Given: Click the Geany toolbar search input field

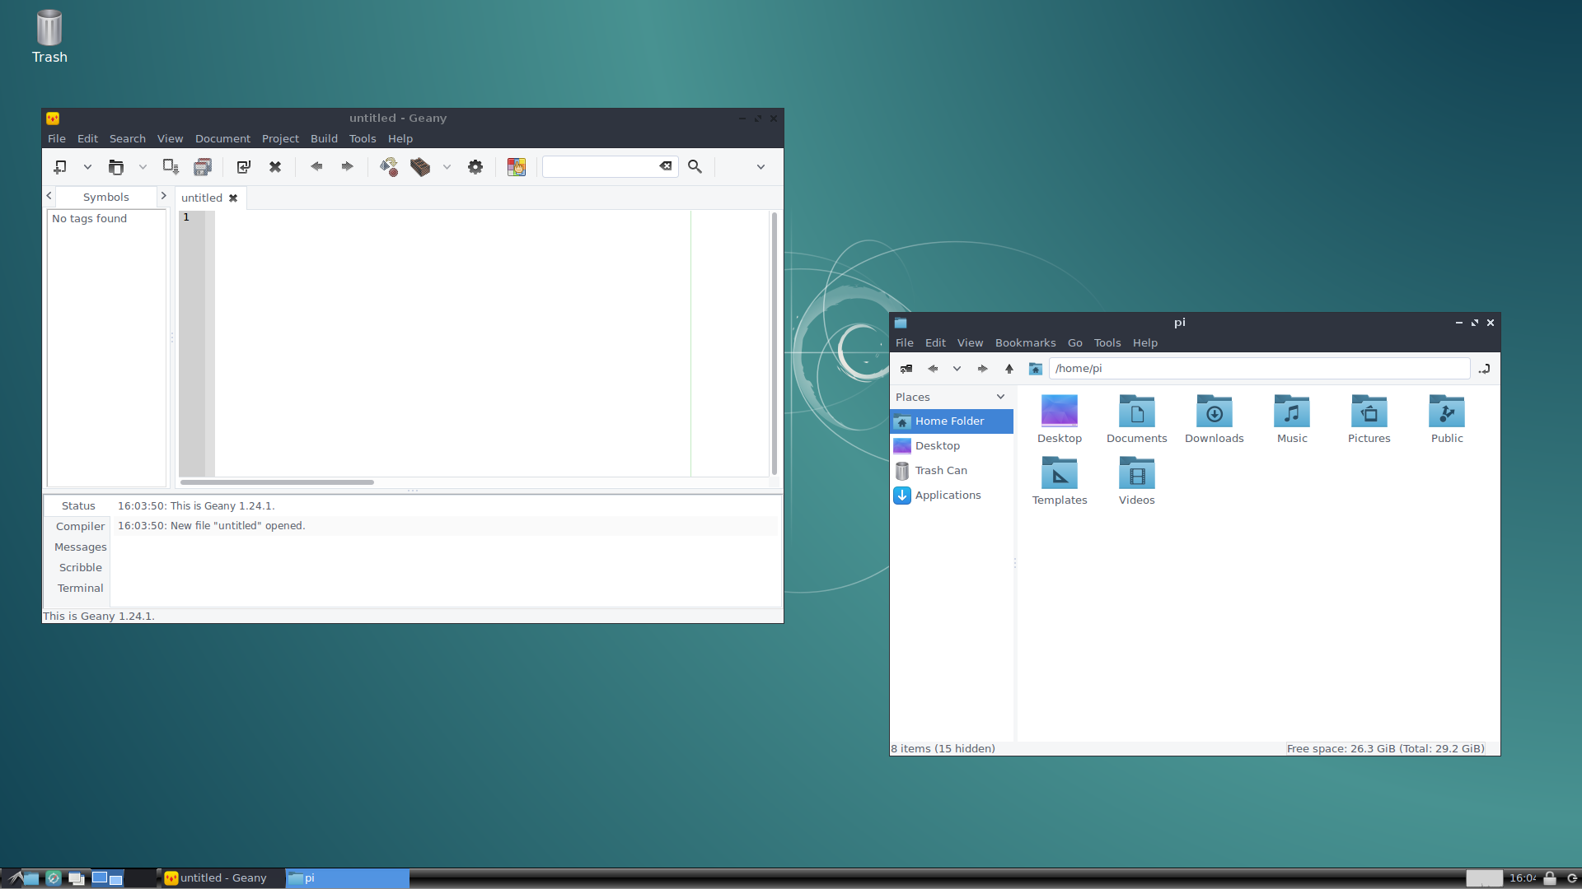Looking at the screenshot, I should 600,166.
